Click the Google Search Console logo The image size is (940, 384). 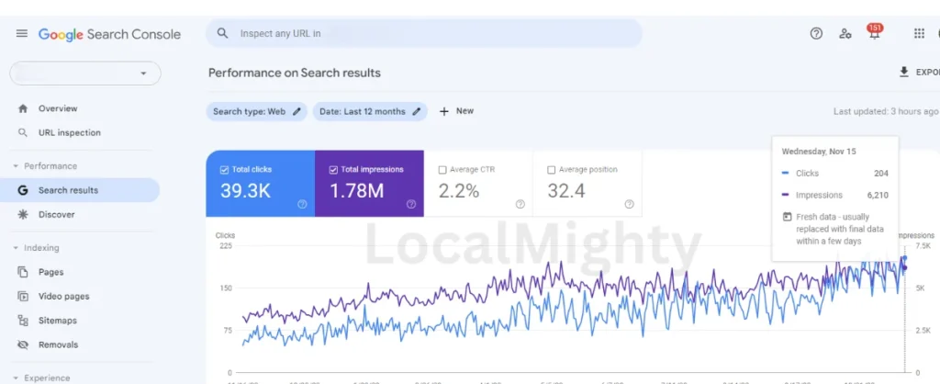[110, 34]
